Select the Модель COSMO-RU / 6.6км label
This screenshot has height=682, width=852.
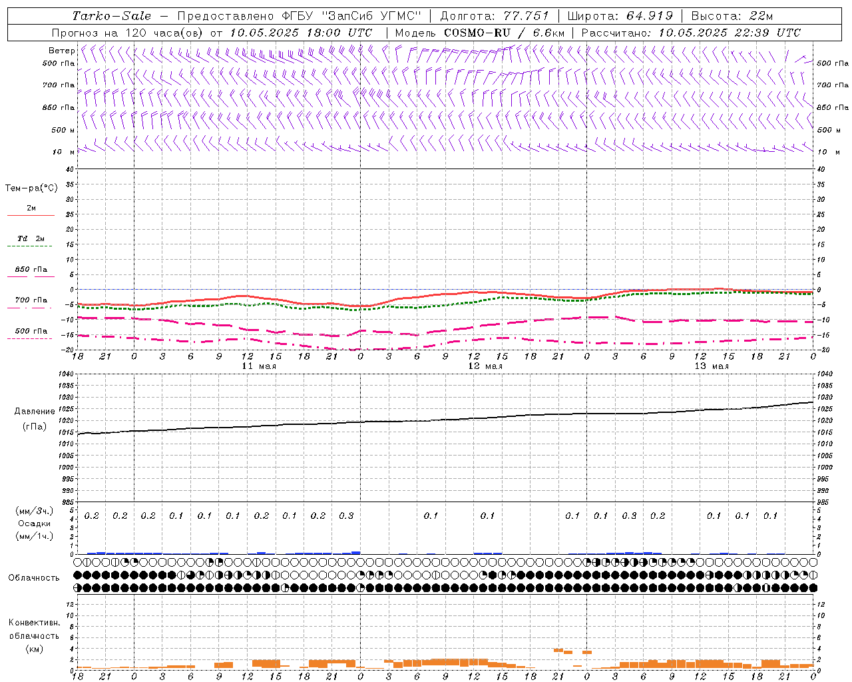(x=480, y=33)
